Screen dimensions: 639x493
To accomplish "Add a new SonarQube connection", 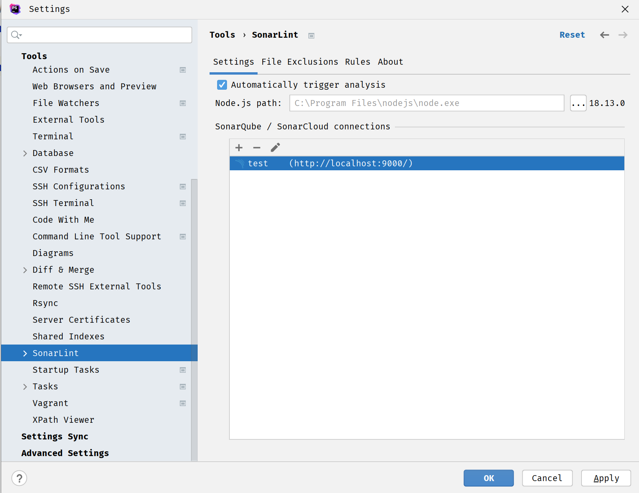I will point(239,148).
